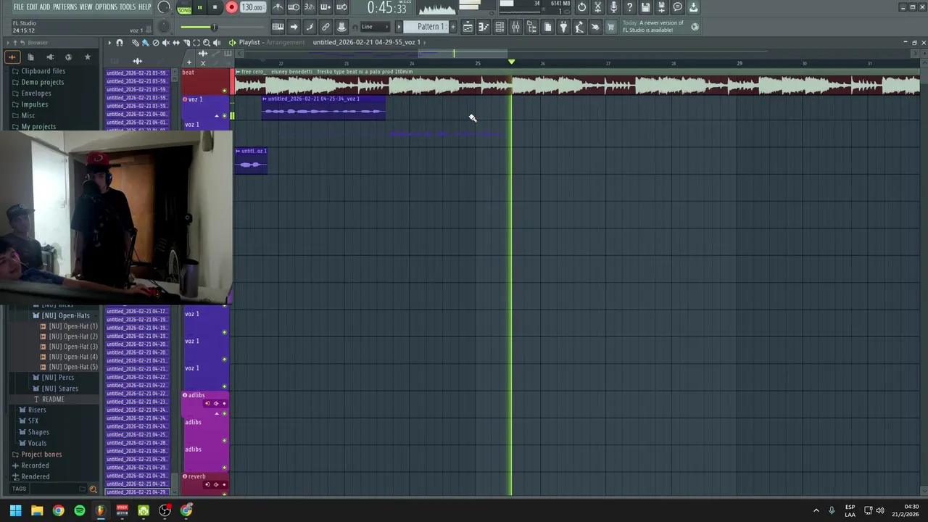The height and width of the screenshot is (522, 928).
Task: Toggle link/multilink to controllers icon
Action: tap(326, 27)
